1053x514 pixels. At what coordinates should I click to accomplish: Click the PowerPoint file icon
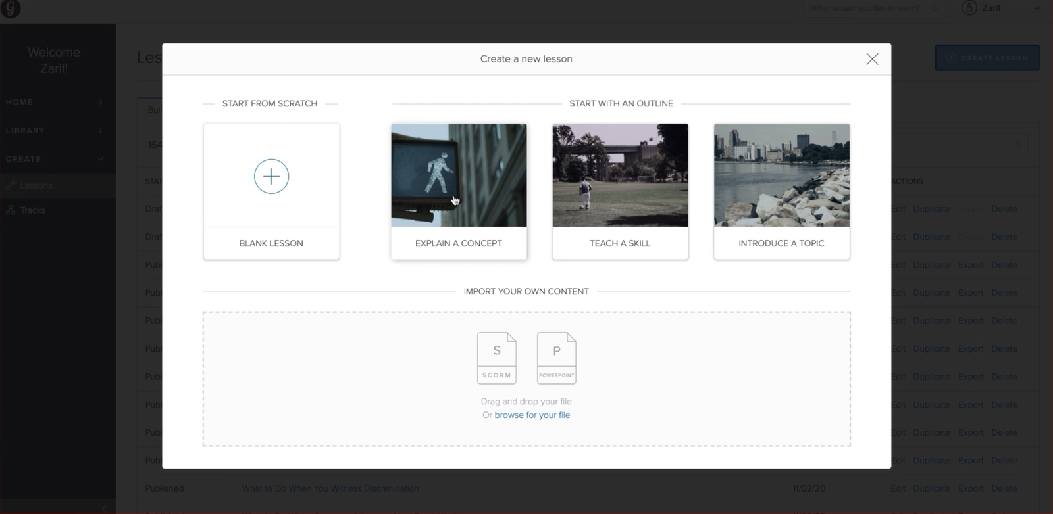(x=556, y=358)
